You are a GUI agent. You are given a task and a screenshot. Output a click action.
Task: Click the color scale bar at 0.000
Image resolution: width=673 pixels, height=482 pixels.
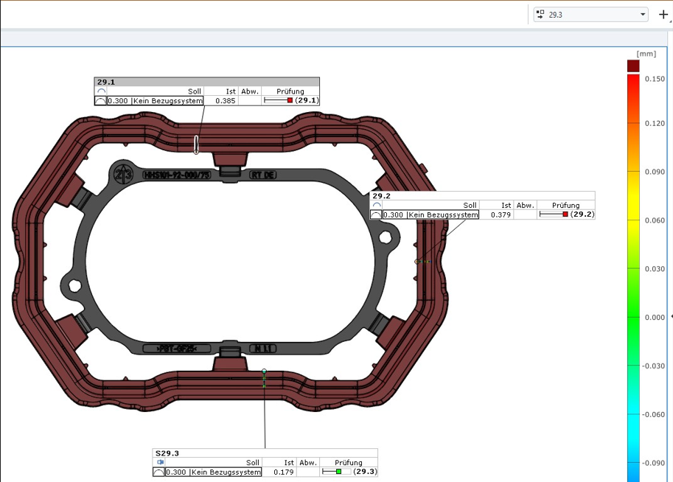633,318
